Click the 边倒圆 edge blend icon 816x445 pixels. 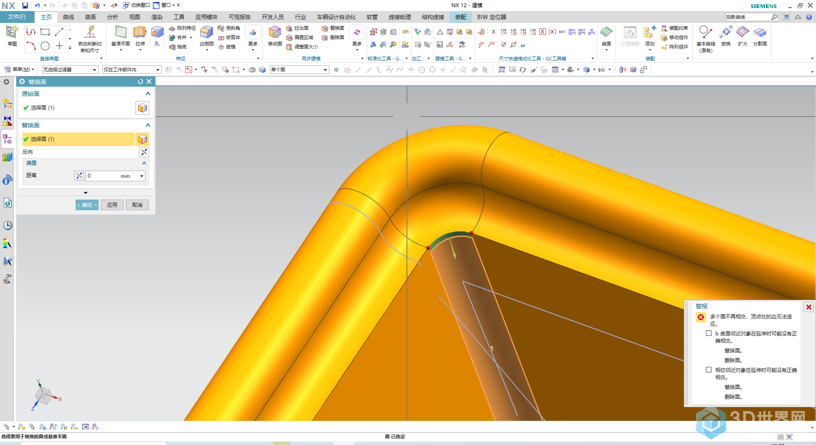tap(207, 32)
